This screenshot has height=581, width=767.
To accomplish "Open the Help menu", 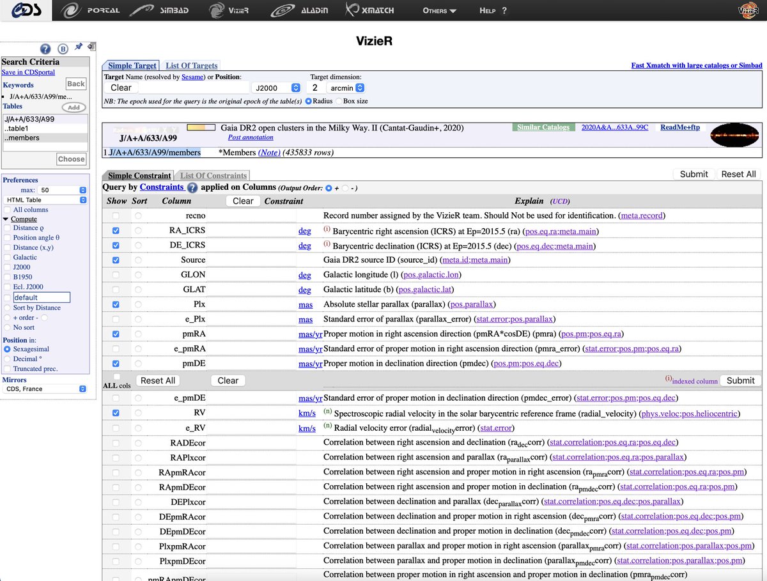I will click(493, 11).
